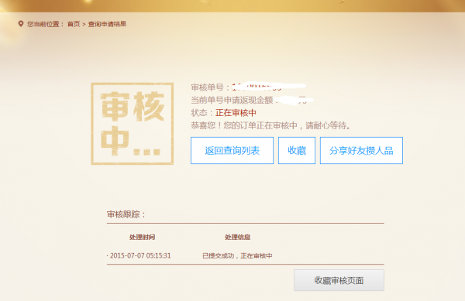Click the 收藏 button

click(x=297, y=150)
